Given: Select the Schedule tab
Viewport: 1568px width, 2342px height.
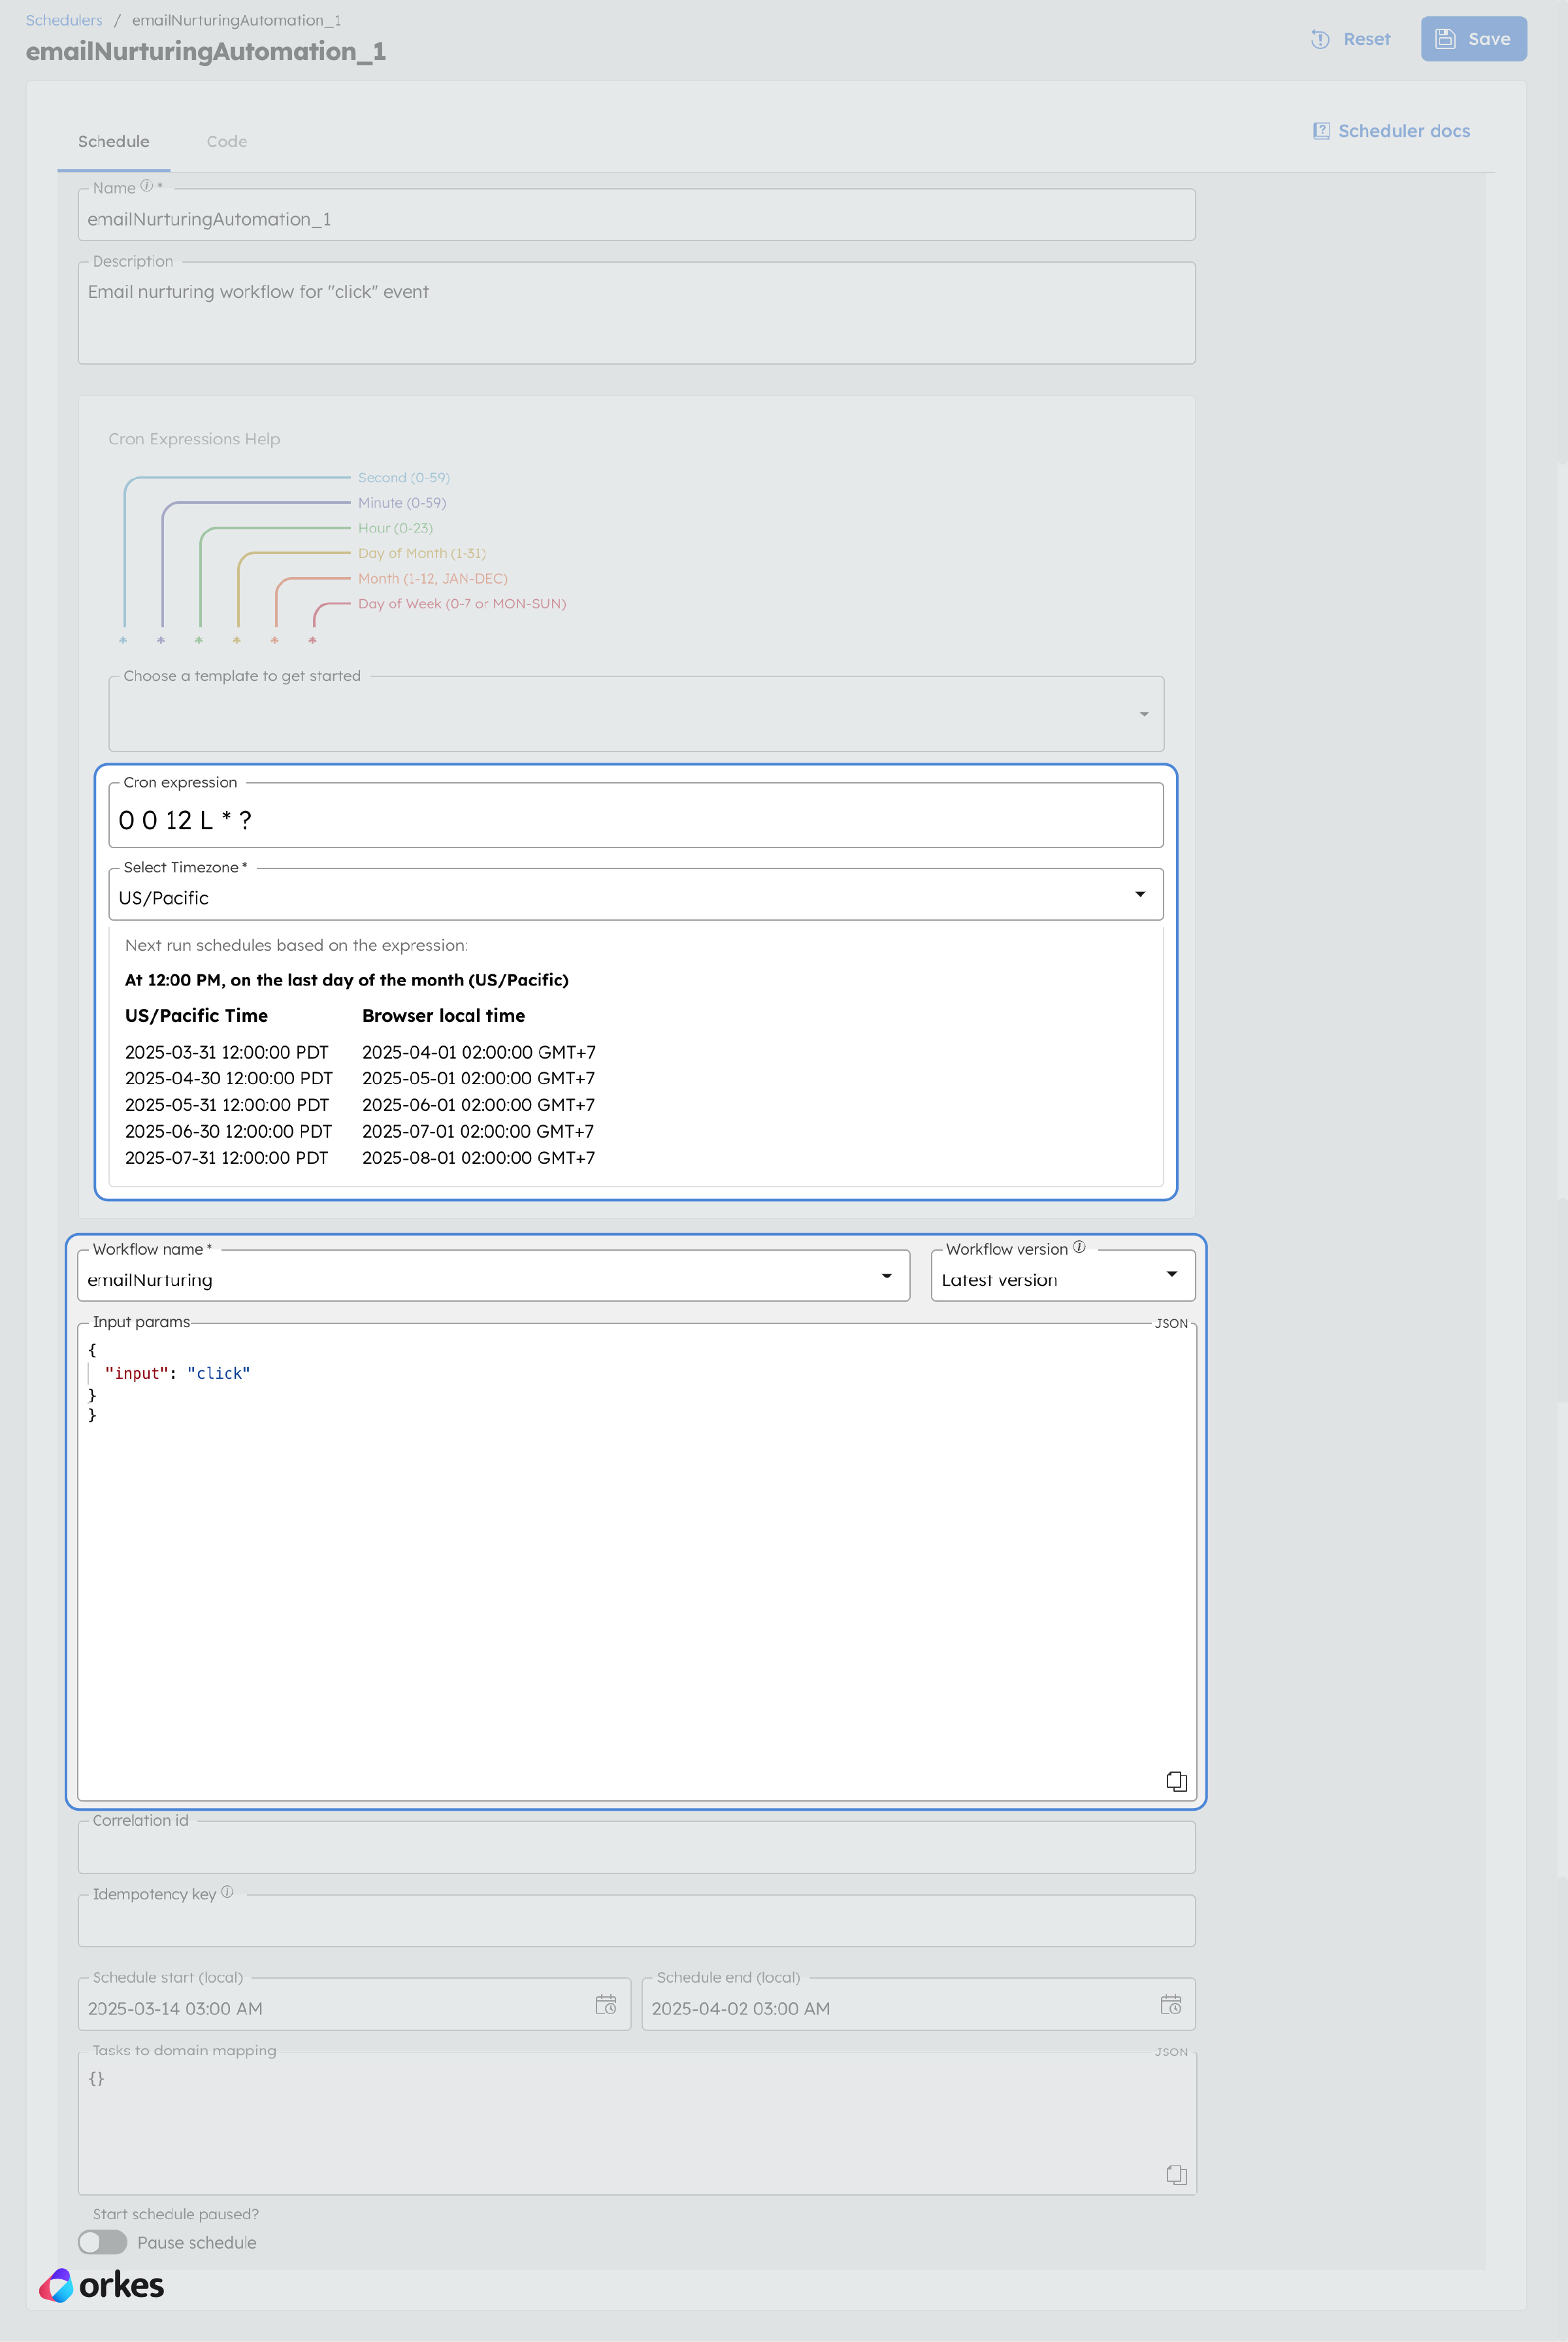Looking at the screenshot, I should point(113,141).
